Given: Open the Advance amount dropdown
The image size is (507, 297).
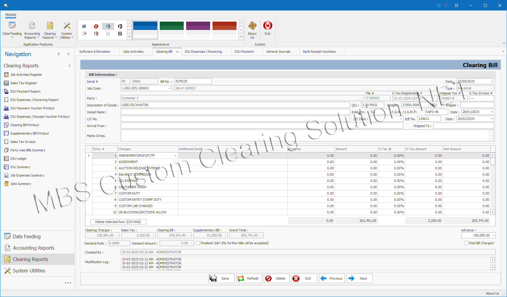Looking at the screenshot, I should tap(493, 236).
